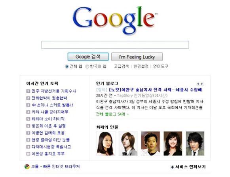230x177 pixels.
Task: Click the I'm Feeling Lucky button
Action: pos(137,57)
